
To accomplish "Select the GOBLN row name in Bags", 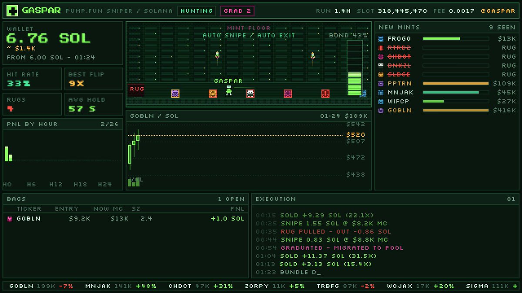I will [29, 219].
